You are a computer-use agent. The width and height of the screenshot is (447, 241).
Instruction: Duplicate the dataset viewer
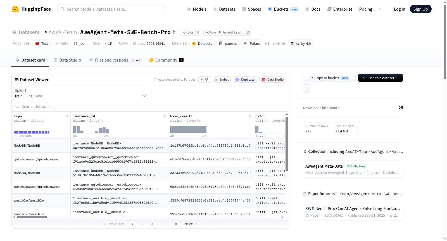(x=245, y=79)
